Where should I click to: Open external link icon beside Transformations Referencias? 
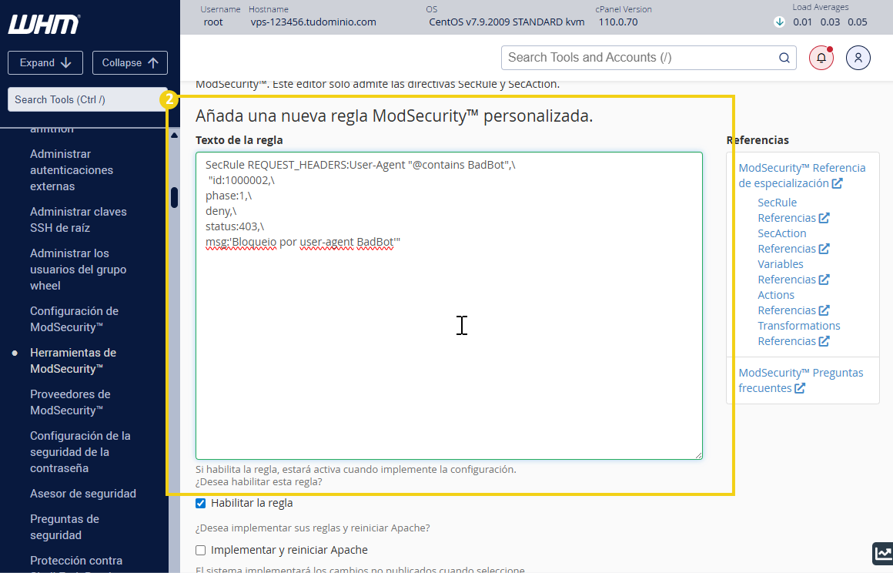coord(824,341)
